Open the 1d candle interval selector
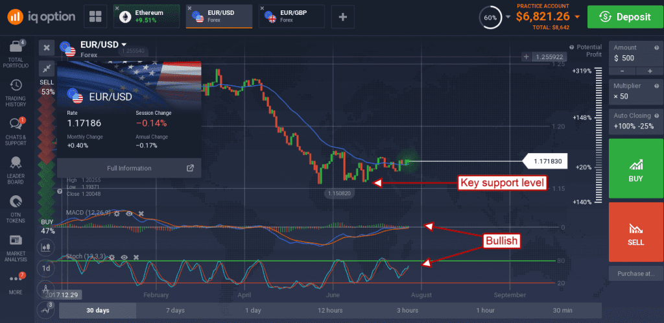The height and width of the screenshot is (323, 664). (46, 269)
